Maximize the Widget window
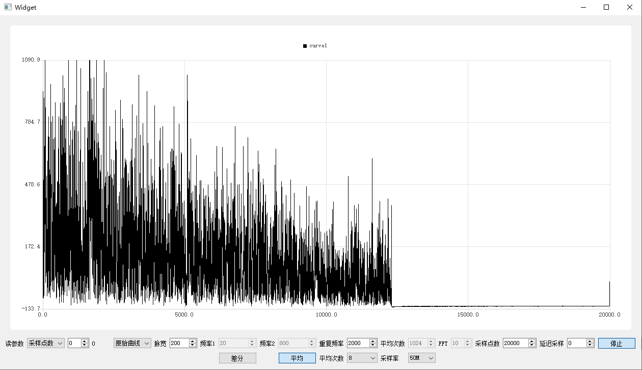Viewport: 642px width, 370px height. click(606, 8)
